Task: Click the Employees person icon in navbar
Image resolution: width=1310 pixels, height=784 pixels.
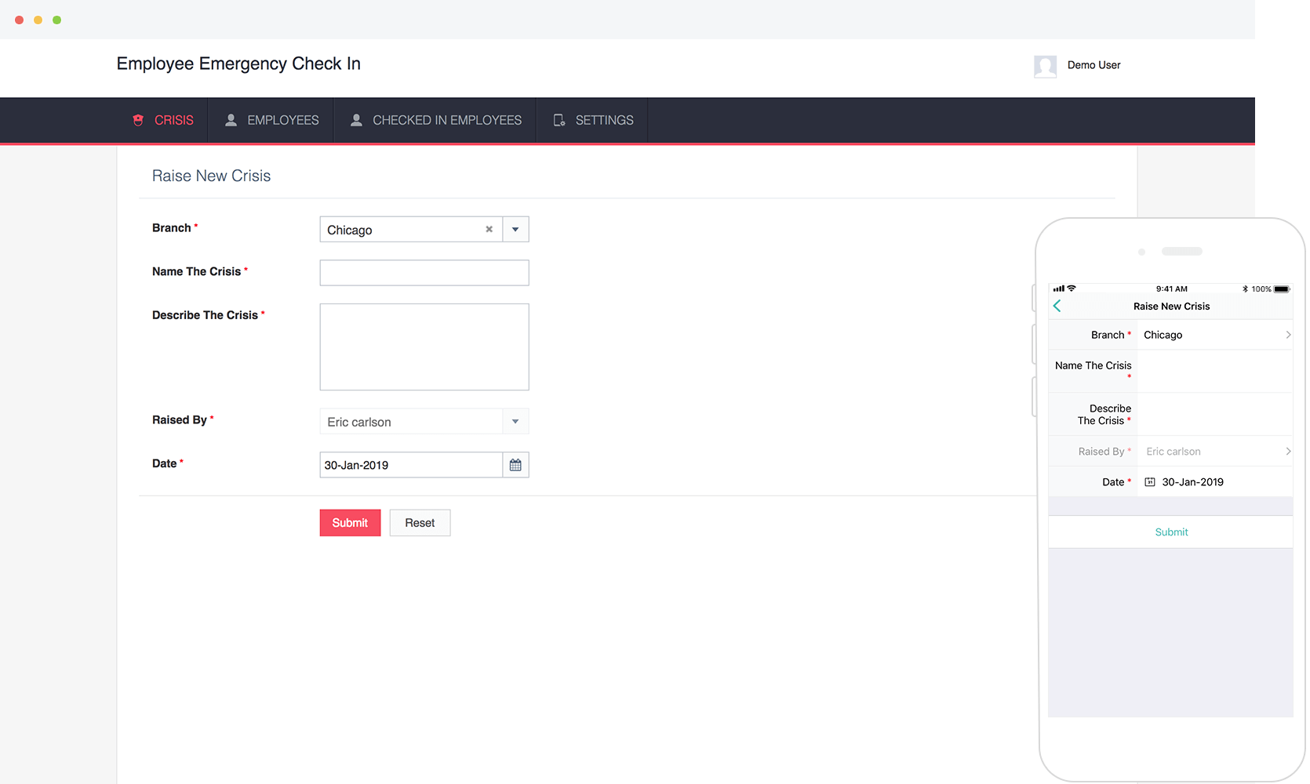Action: 231,120
